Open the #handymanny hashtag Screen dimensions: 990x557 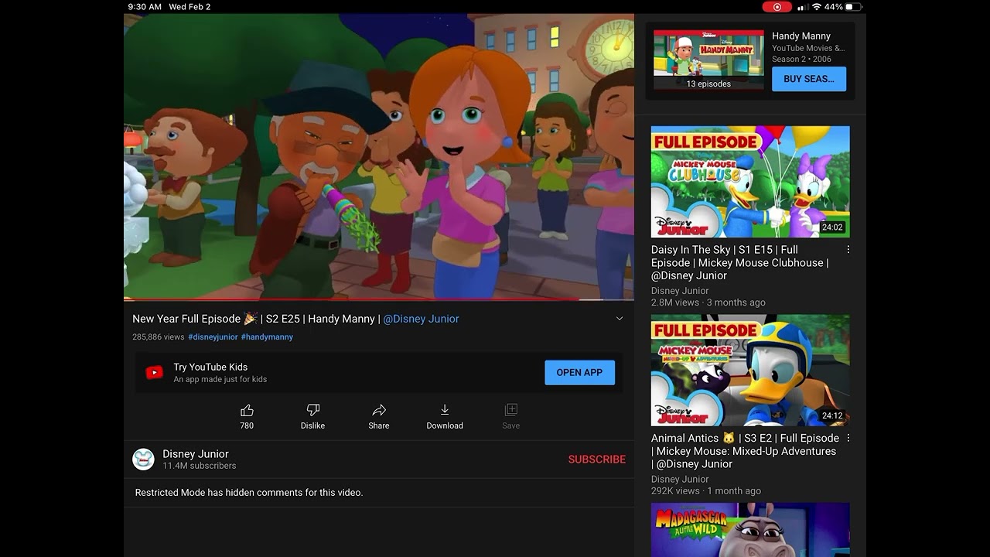pos(267,337)
